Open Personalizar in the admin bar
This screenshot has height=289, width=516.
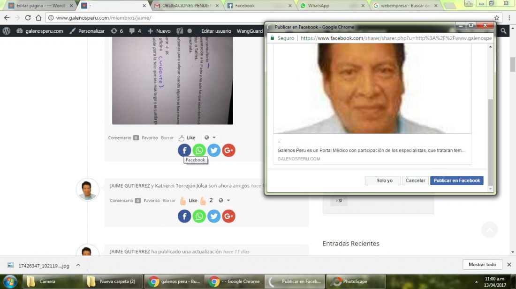pos(87,31)
